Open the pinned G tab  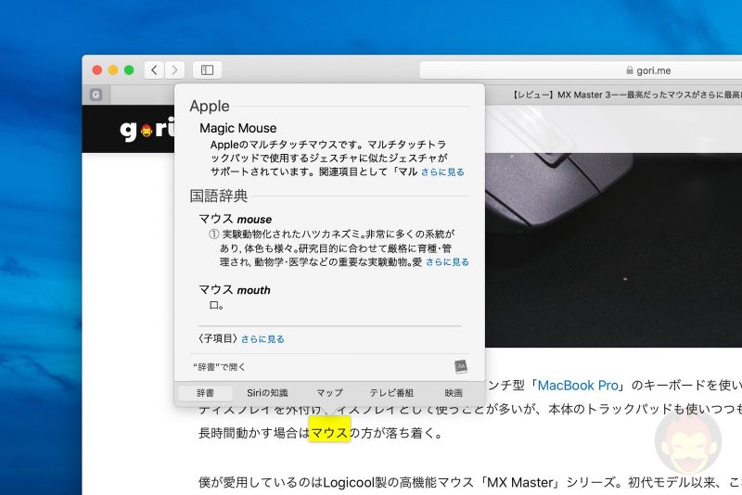96,95
